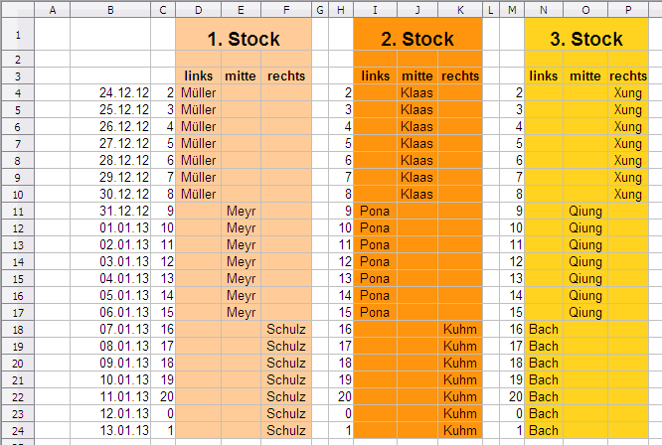This screenshot has height=445, width=662.
Task: Click the 'Xung' cell in row 4
Action: [628, 92]
